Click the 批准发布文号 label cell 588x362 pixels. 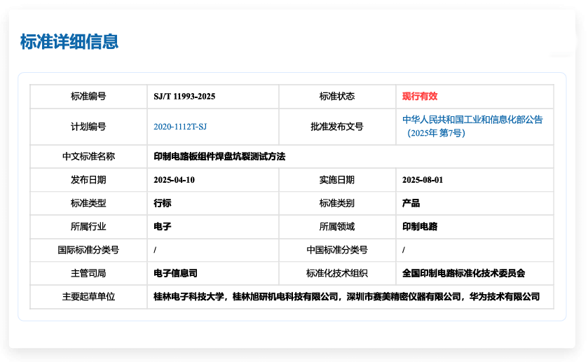coord(337,127)
